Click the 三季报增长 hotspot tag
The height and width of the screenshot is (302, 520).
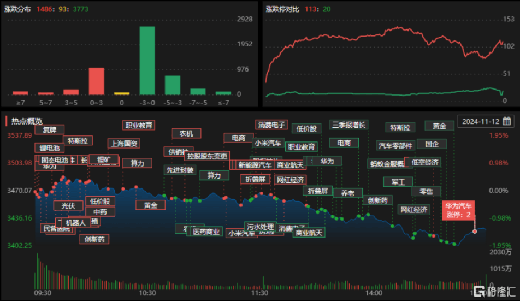(x=348, y=125)
